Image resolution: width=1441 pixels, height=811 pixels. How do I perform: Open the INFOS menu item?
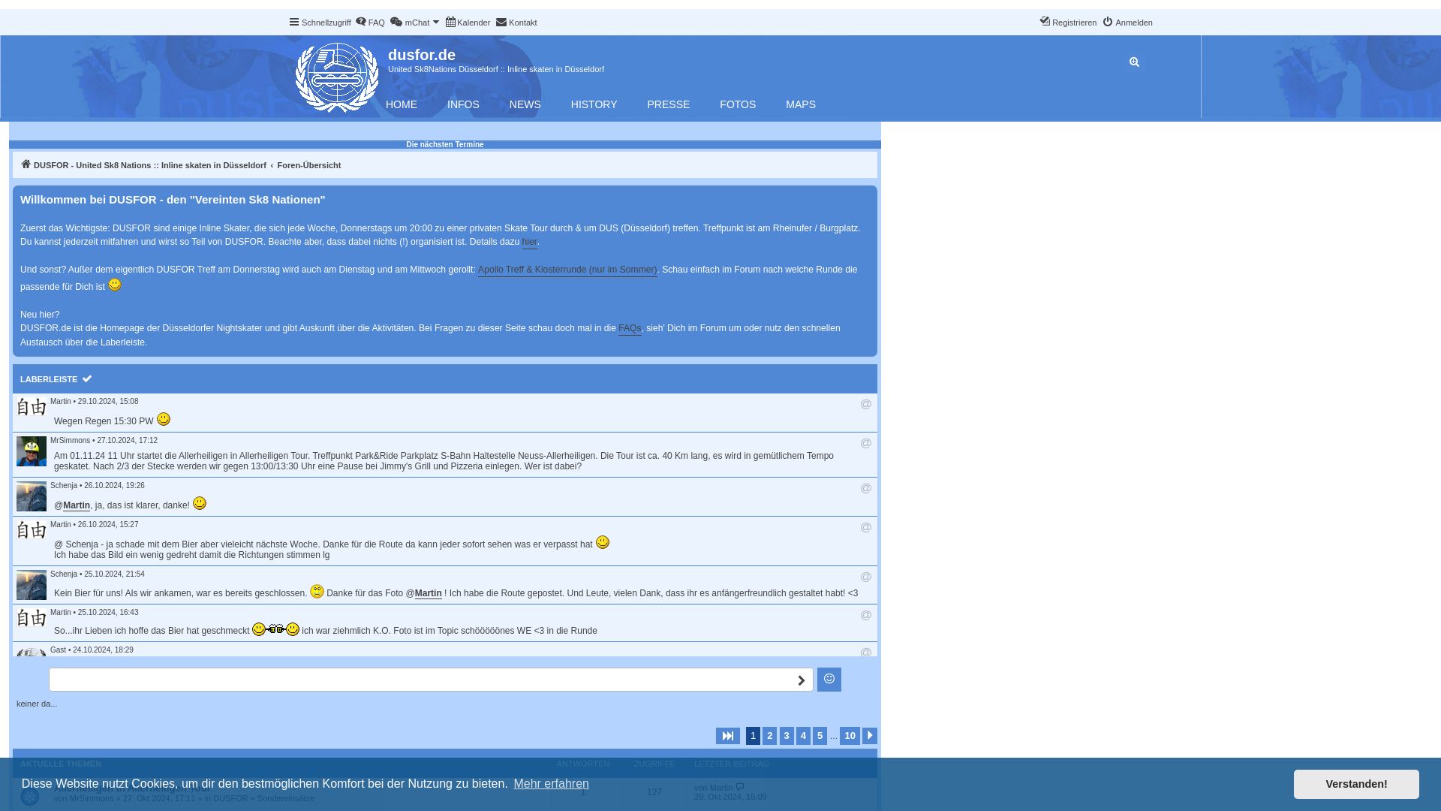463,104
